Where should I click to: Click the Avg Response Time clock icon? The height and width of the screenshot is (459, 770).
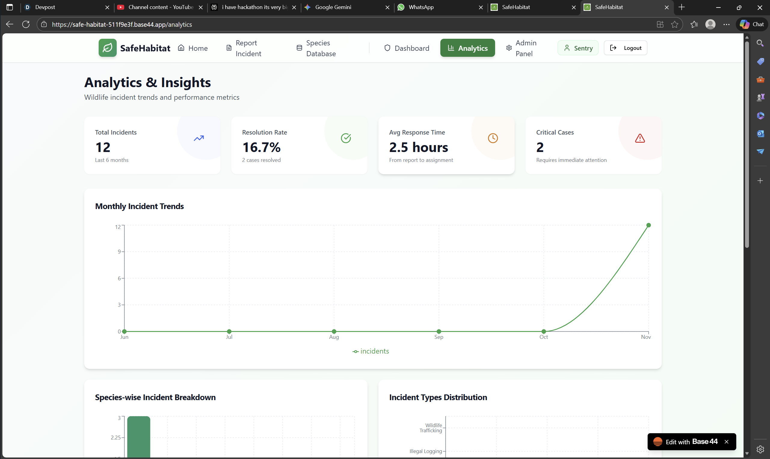pos(493,138)
